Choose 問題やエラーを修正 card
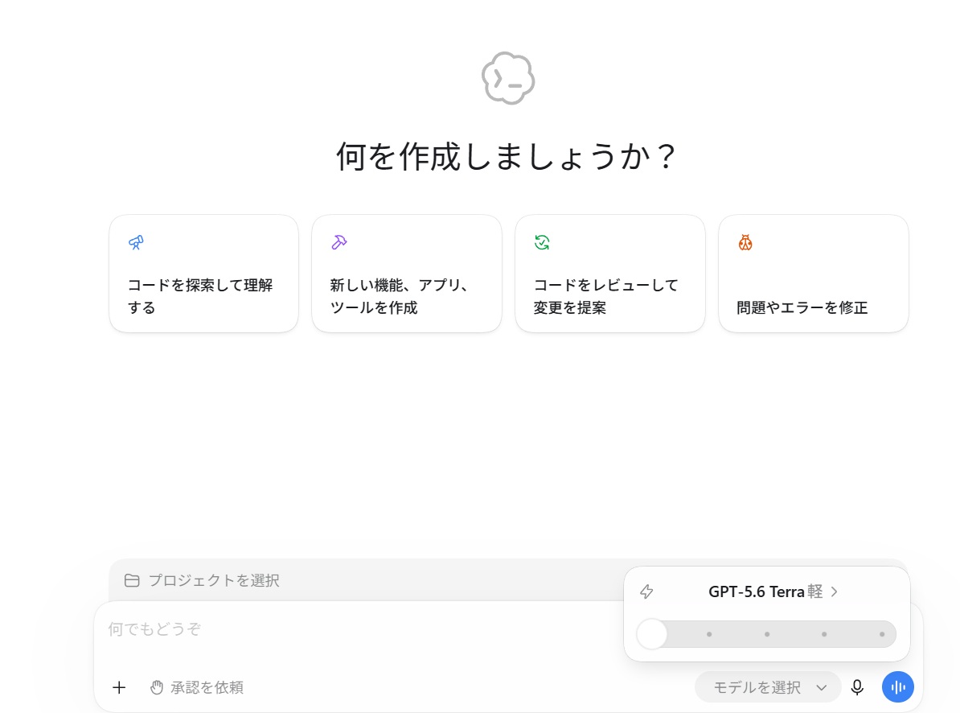The height and width of the screenshot is (713, 960). click(813, 273)
